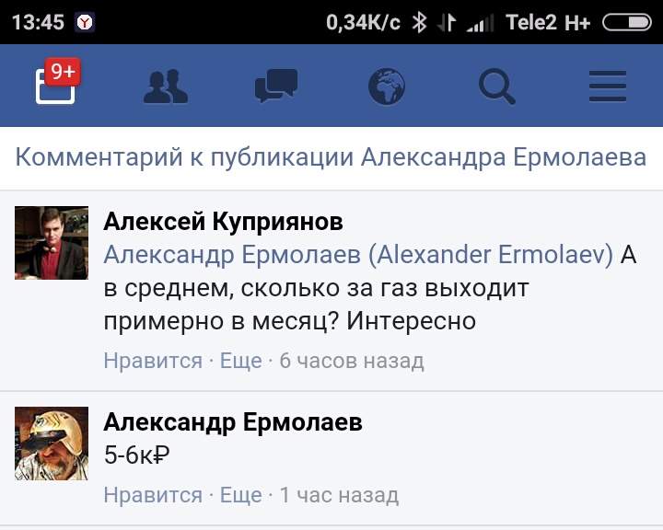
Task: Open the notifications globe icon
Action: point(387,86)
